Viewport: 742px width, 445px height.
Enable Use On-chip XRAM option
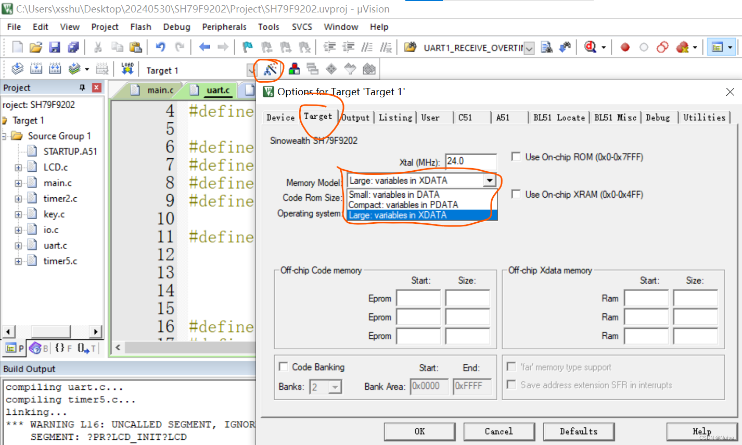point(516,194)
